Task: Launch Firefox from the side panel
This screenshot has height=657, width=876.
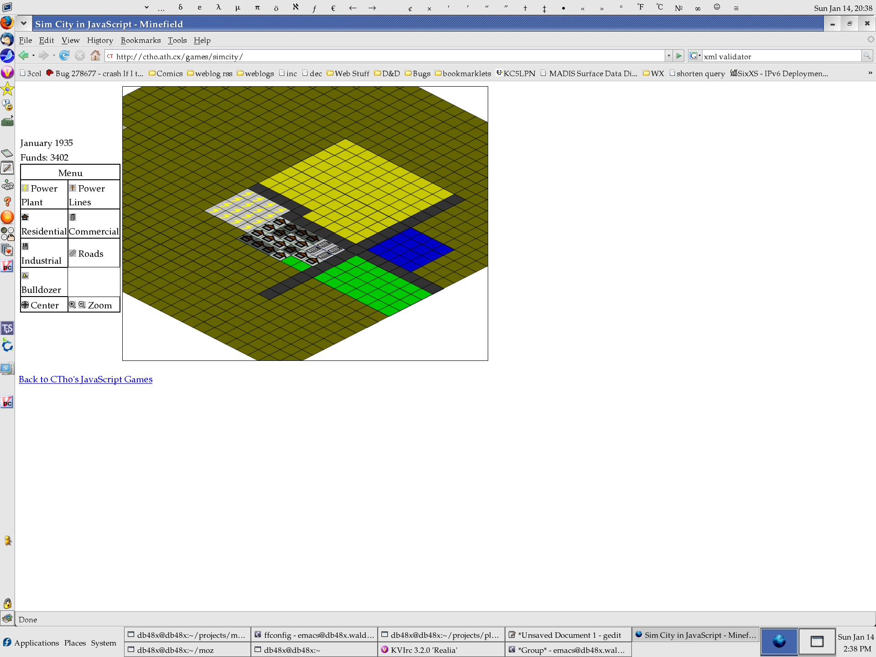Action: click(7, 22)
